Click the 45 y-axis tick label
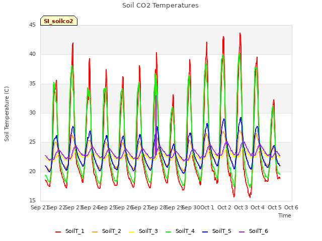Screen dimensions: 322x241 coord(32,25)
